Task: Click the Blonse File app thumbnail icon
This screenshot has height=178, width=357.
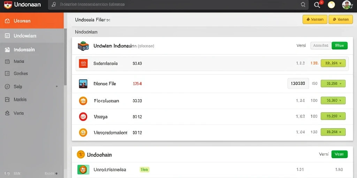Action: click(83, 83)
